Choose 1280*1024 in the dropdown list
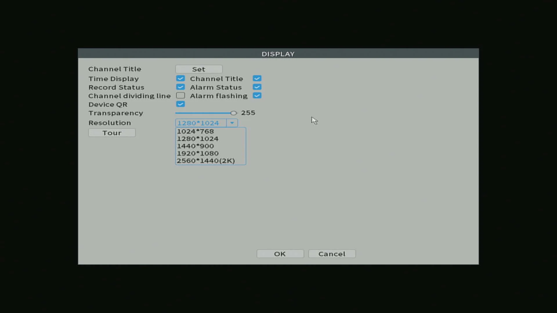 pos(198,139)
